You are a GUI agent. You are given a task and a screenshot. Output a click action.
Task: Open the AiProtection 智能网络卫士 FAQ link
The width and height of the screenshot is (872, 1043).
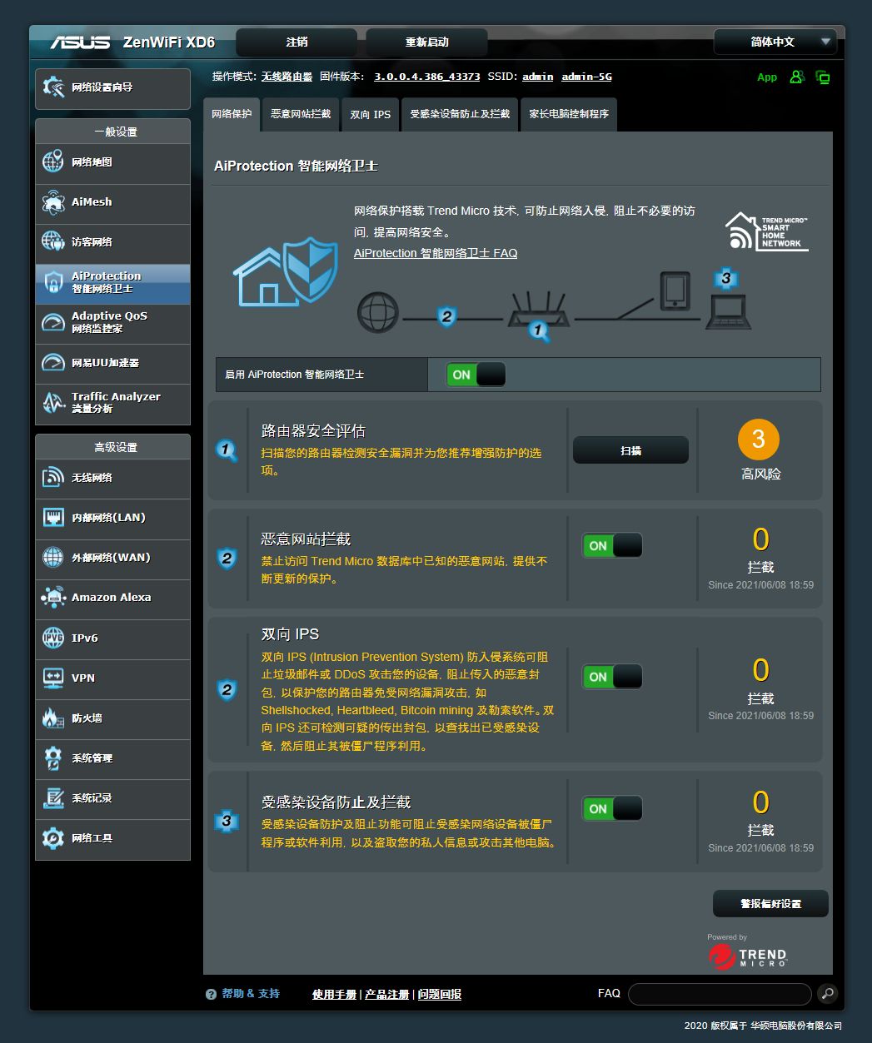(x=436, y=253)
